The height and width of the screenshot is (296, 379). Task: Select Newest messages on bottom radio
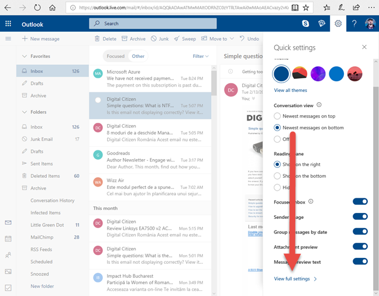coord(277,128)
